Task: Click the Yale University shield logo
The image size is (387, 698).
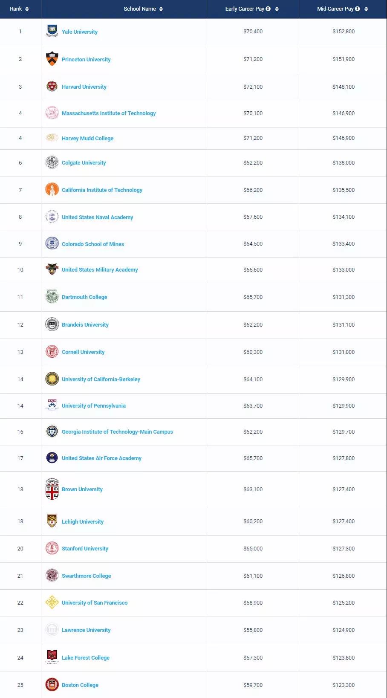Action: [52, 31]
